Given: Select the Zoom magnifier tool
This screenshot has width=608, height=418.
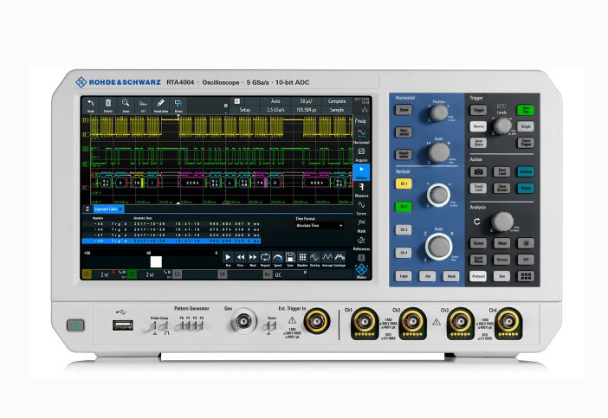Looking at the screenshot, I should (126, 105).
